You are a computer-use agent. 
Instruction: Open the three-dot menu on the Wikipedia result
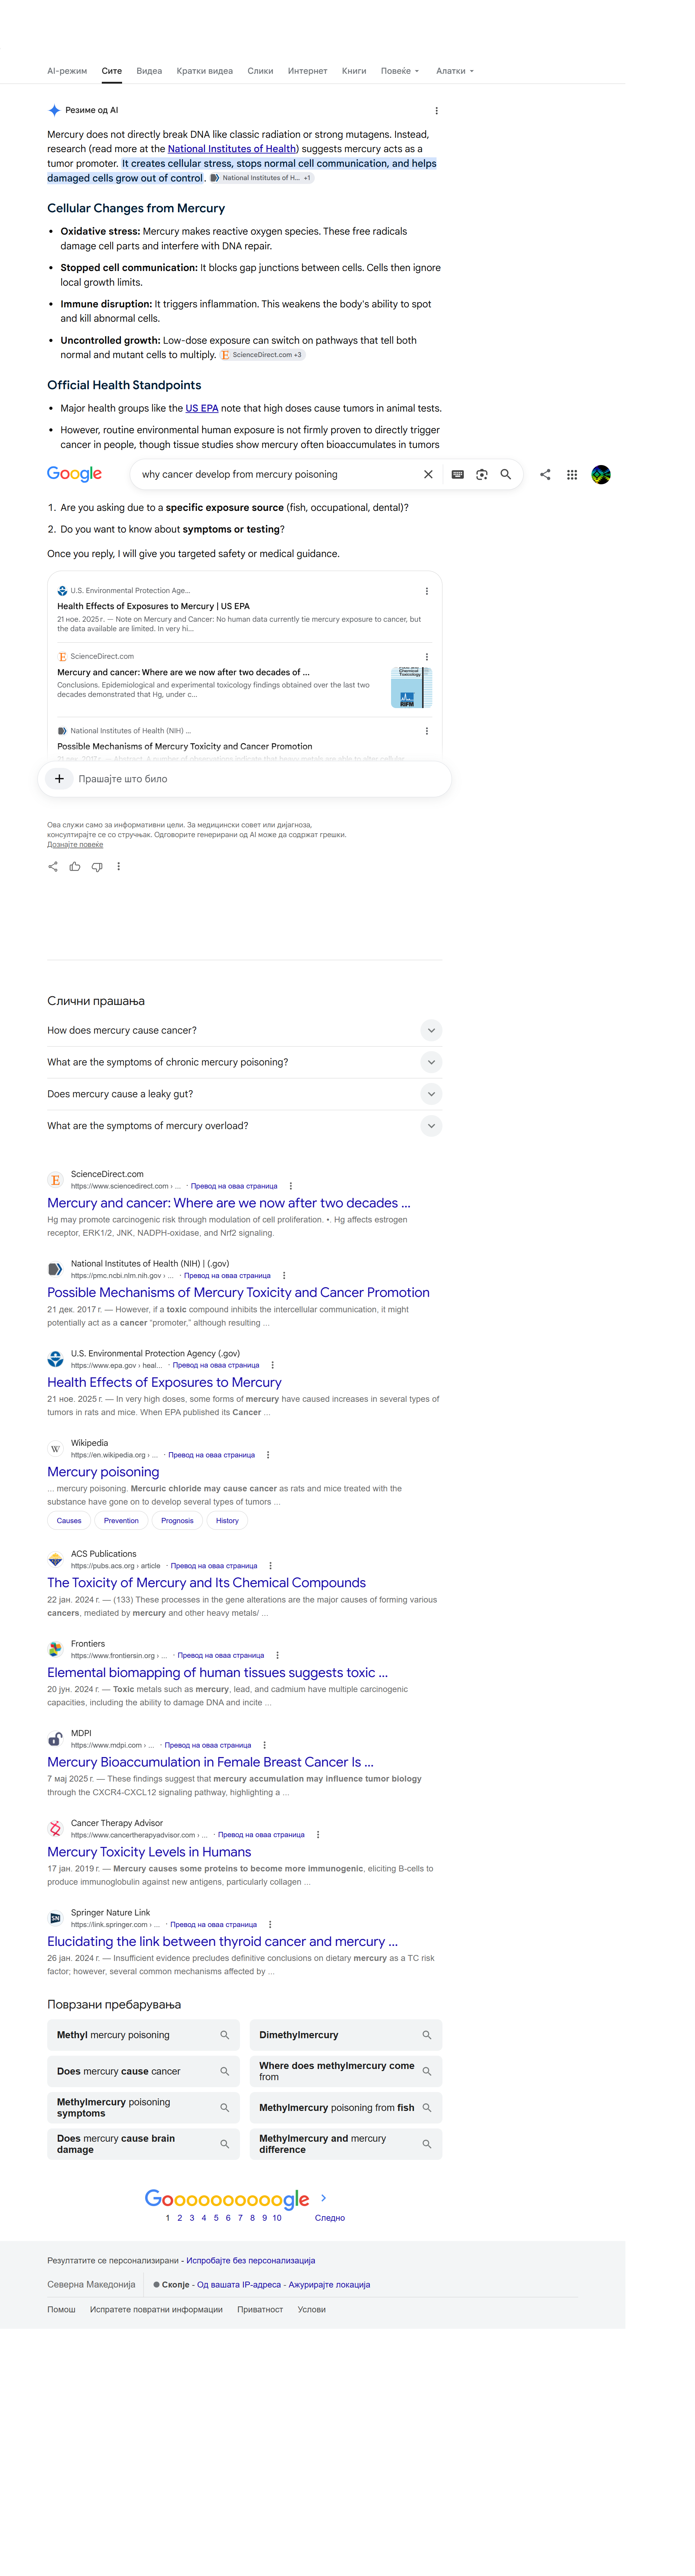(x=268, y=1455)
